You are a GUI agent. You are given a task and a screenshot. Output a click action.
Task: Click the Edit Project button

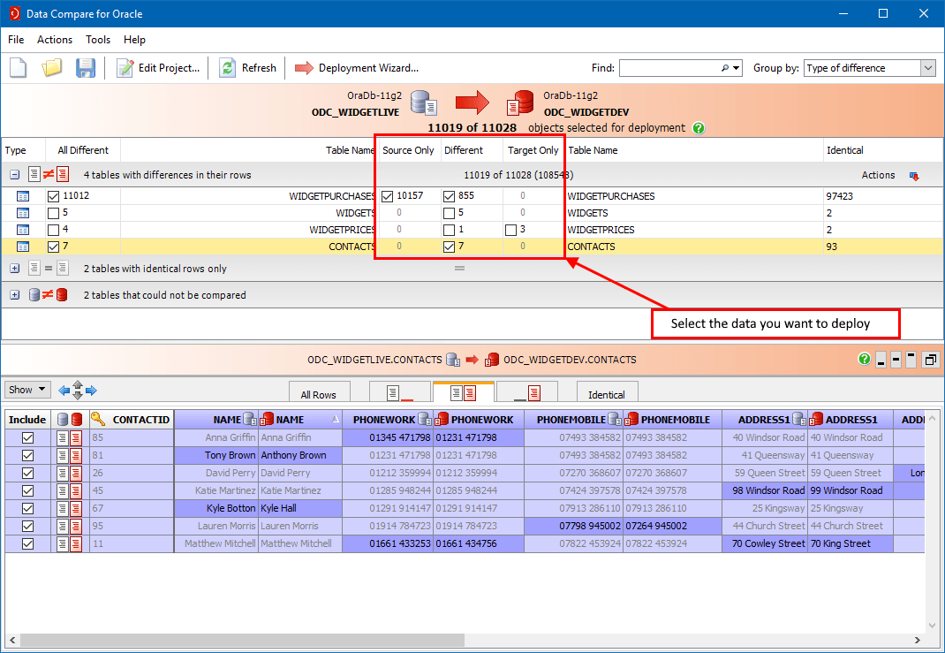click(159, 68)
